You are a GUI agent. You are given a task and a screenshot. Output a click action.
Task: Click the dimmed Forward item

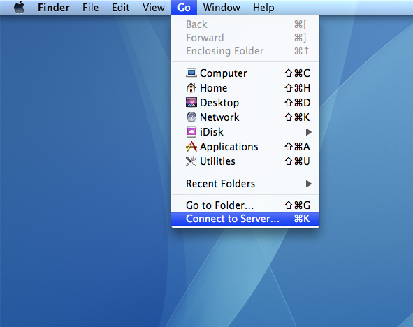tap(245, 38)
